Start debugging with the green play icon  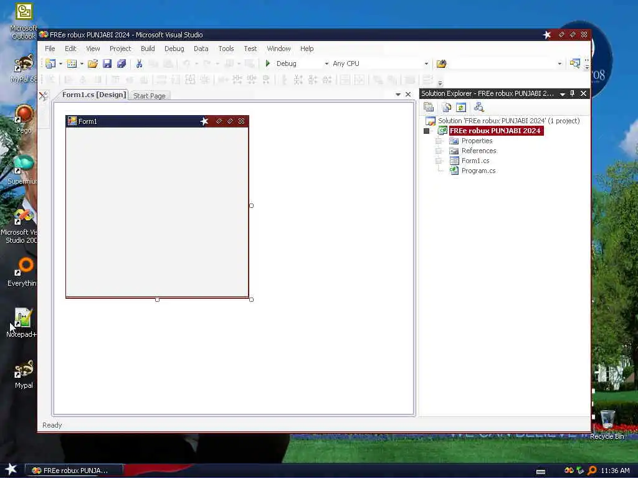(268, 63)
